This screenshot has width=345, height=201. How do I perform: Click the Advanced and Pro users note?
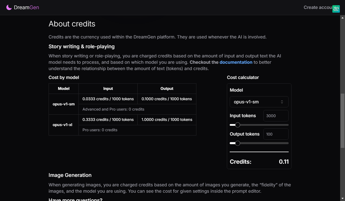click(x=113, y=109)
